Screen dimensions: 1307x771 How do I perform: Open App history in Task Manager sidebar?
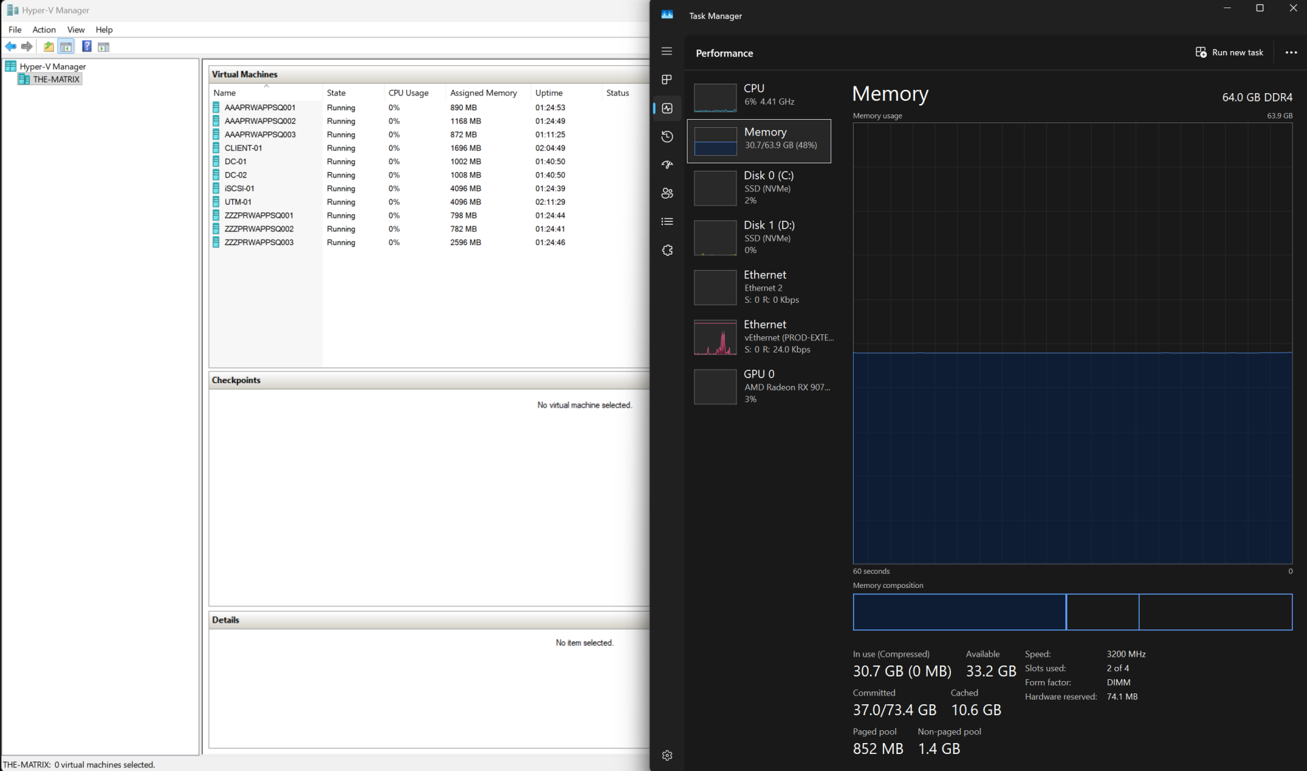tap(667, 137)
